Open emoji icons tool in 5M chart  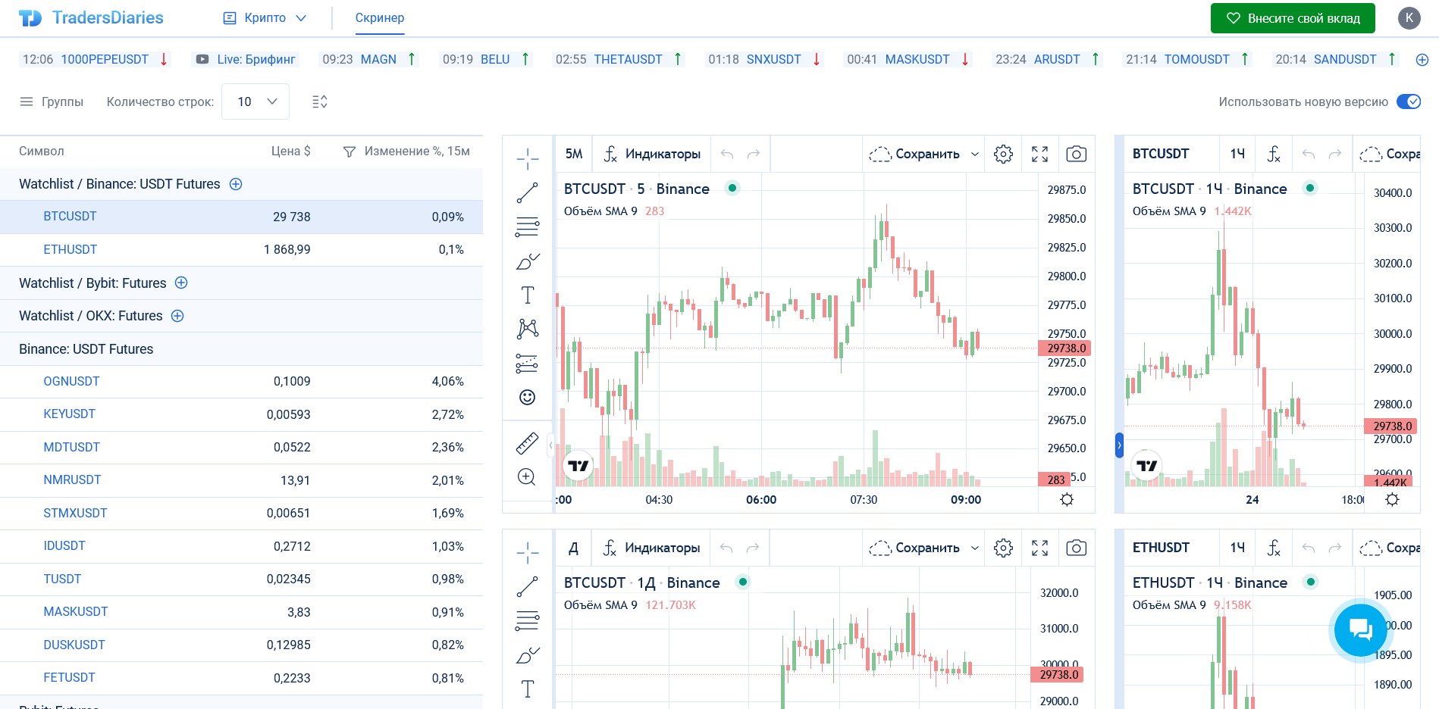(528, 397)
